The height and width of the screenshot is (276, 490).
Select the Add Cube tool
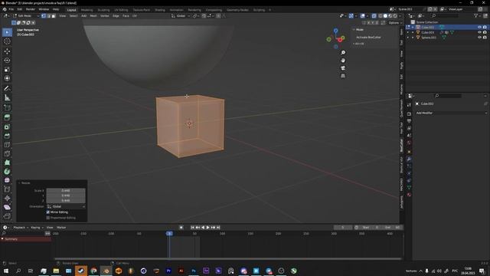tap(7, 108)
